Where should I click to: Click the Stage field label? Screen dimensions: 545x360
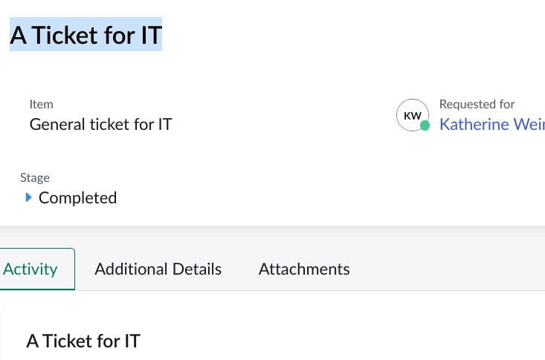click(35, 177)
